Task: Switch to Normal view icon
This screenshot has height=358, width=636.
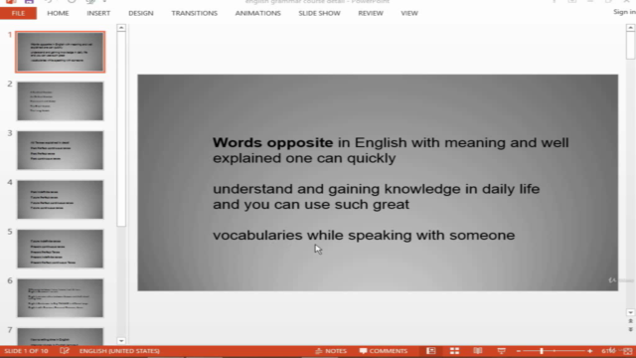Action: pyautogui.click(x=430, y=351)
